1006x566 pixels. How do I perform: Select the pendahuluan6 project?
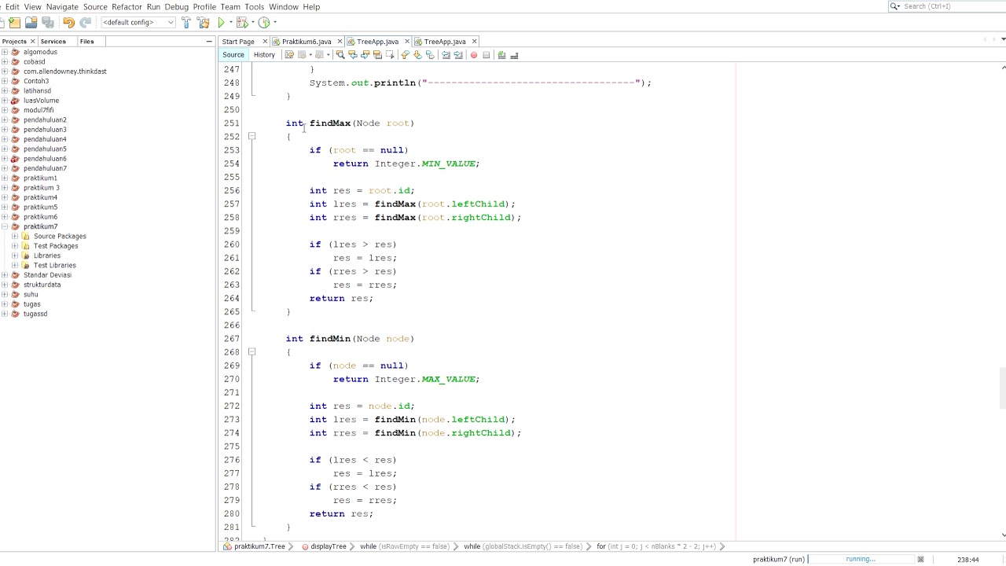click(x=45, y=159)
